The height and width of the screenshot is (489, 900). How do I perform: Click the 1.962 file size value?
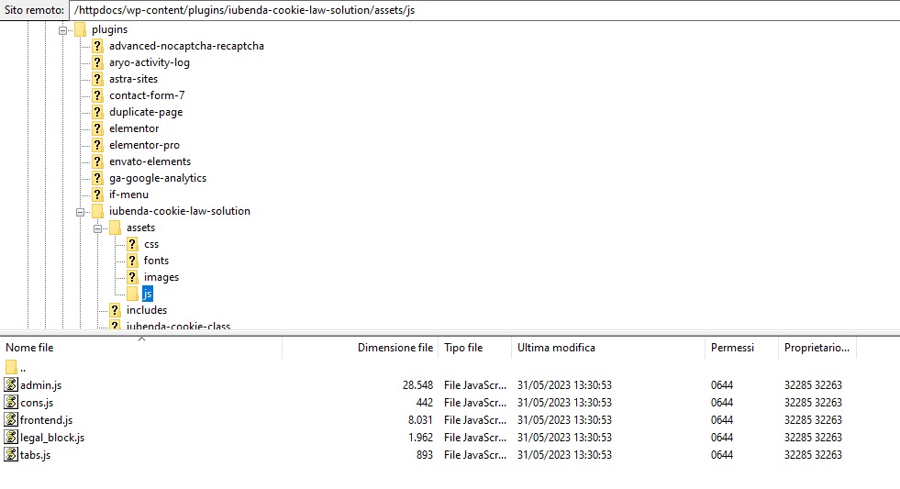pos(420,438)
